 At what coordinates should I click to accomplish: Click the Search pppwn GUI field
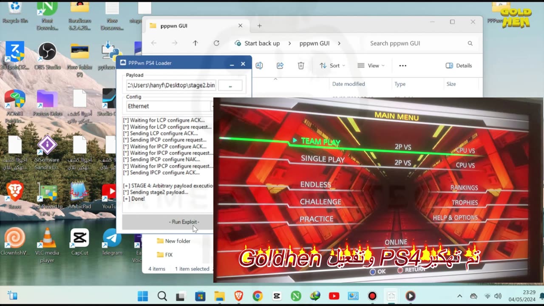pyautogui.click(x=421, y=43)
